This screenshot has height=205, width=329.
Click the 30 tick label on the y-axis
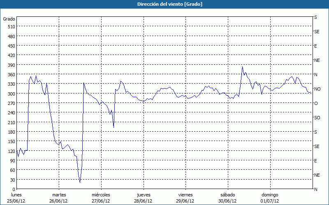pyautogui.click(x=12, y=180)
